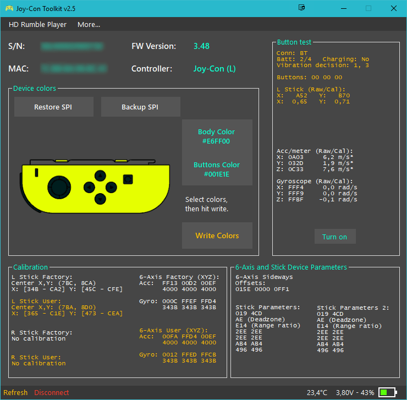Click Turn on in Button test
407x400 pixels.
click(335, 237)
